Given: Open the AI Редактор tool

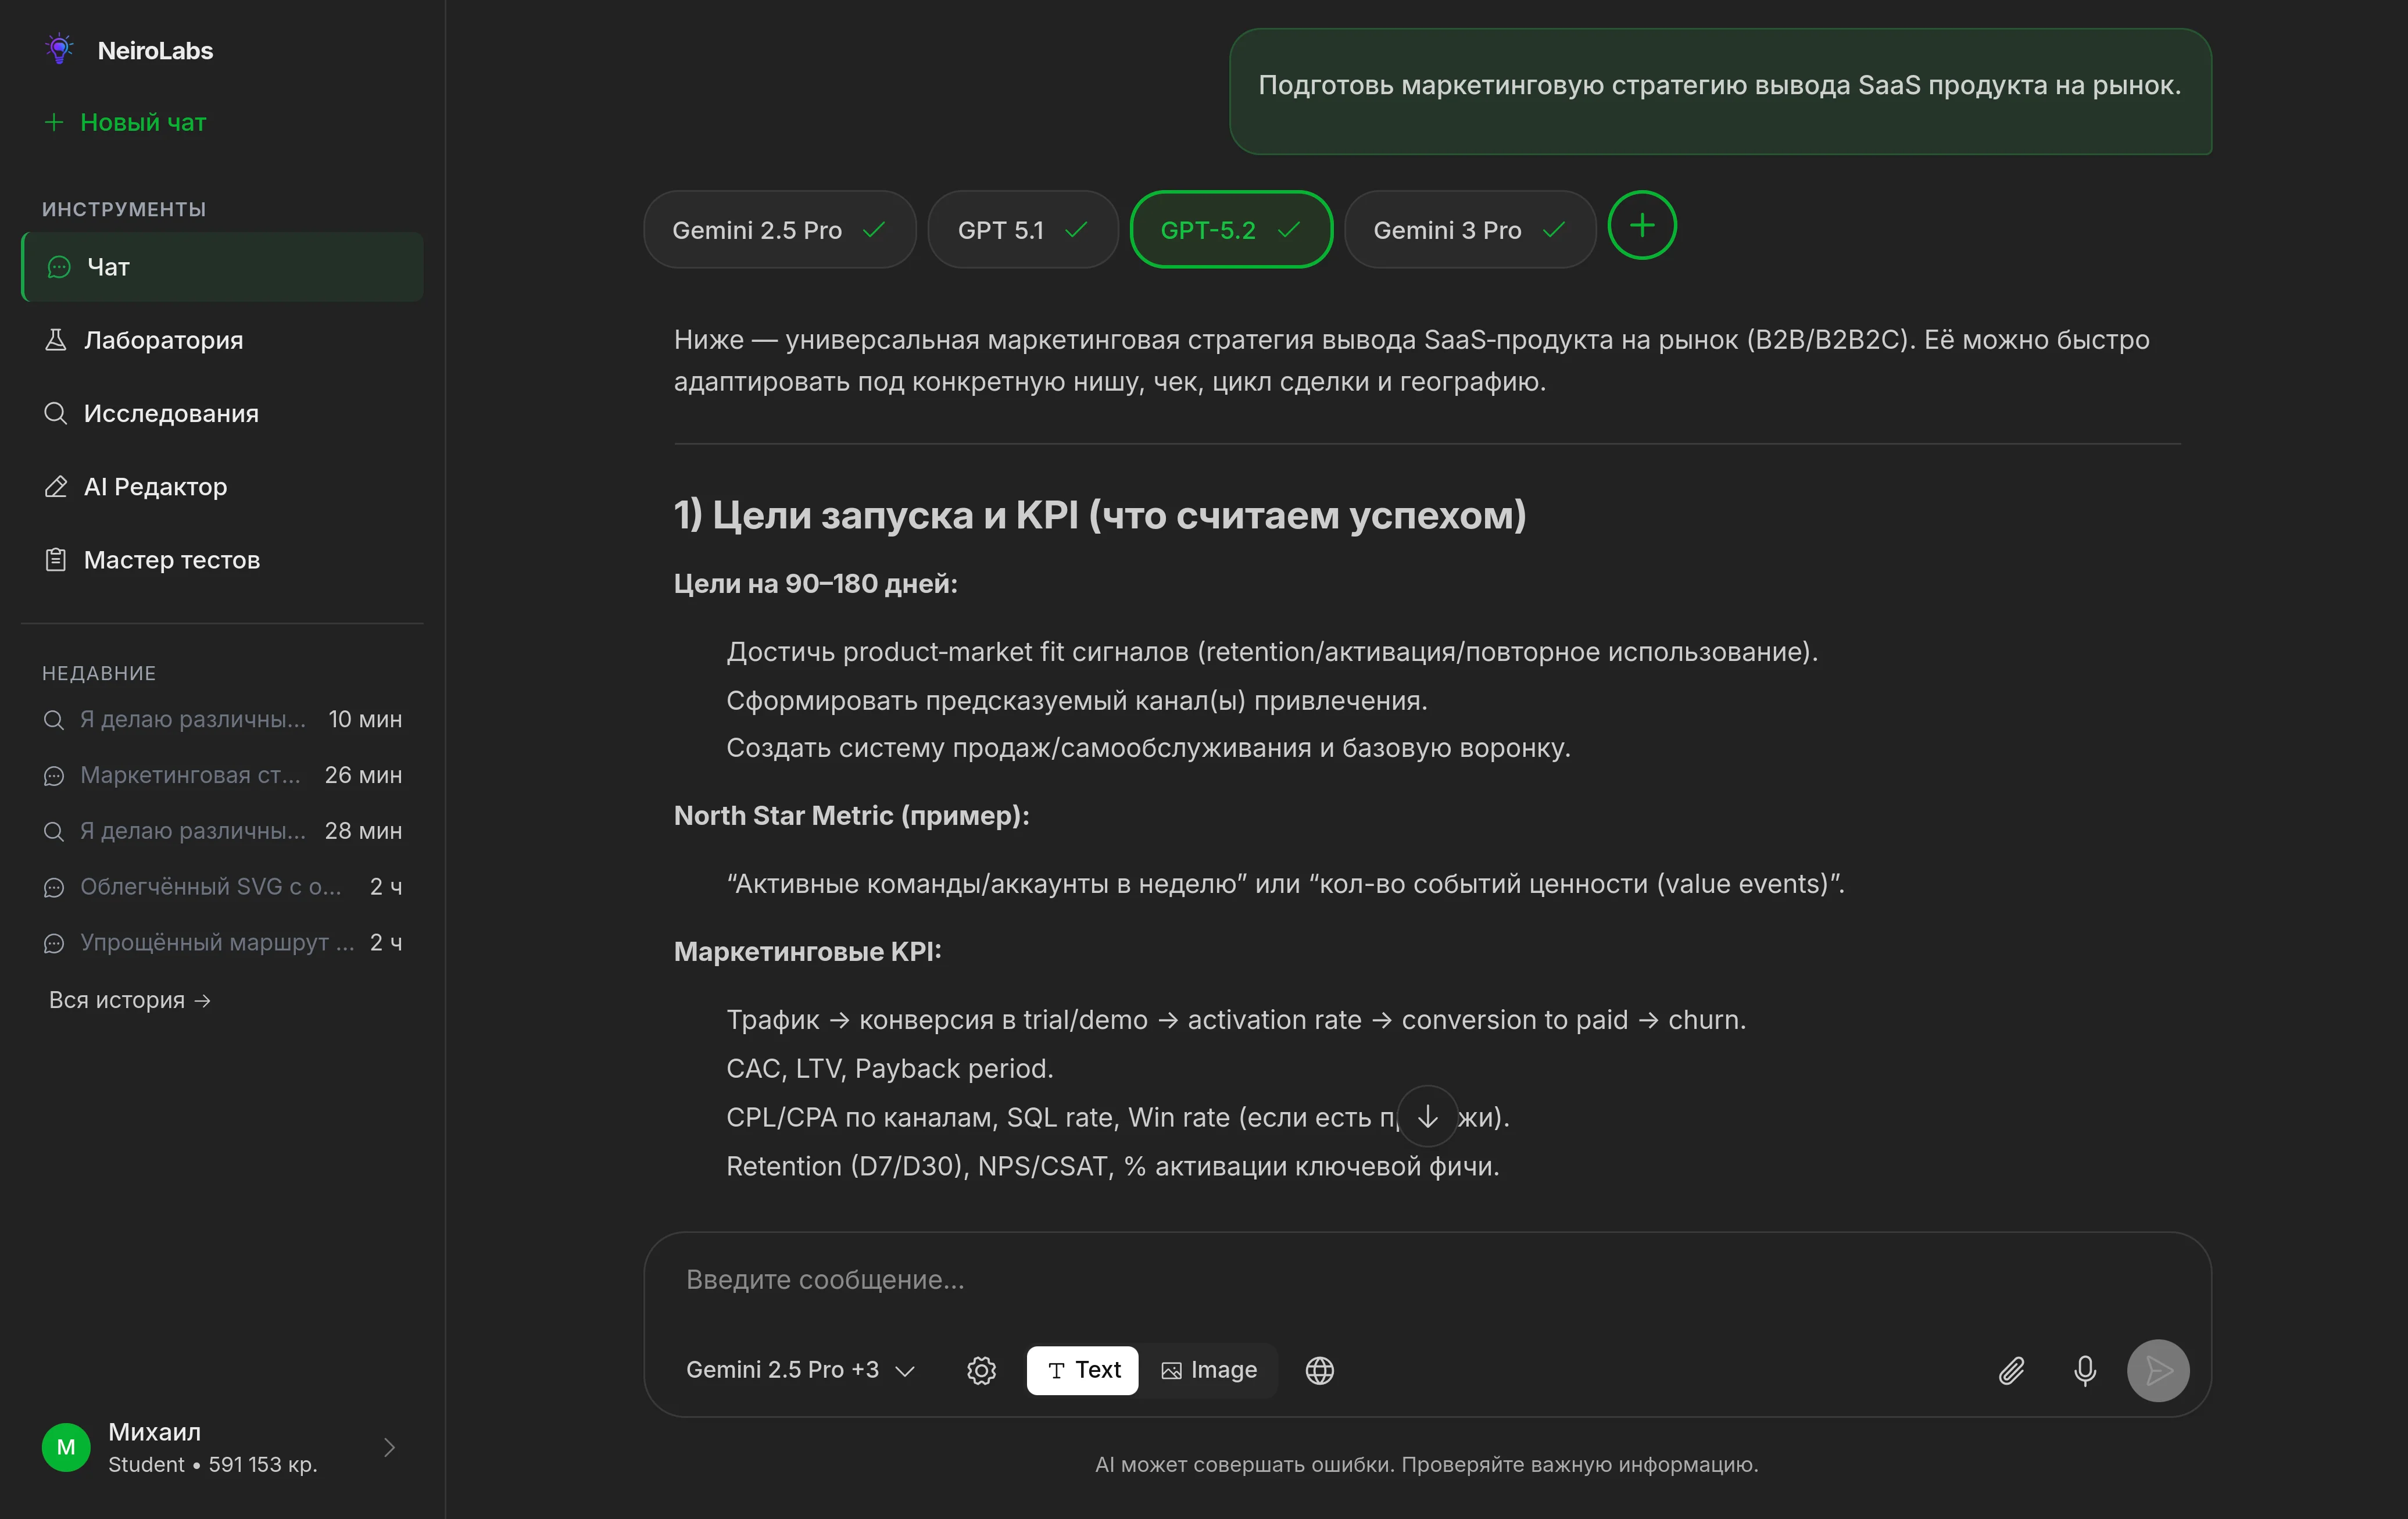Looking at the screenshot, I should point(155,486).
